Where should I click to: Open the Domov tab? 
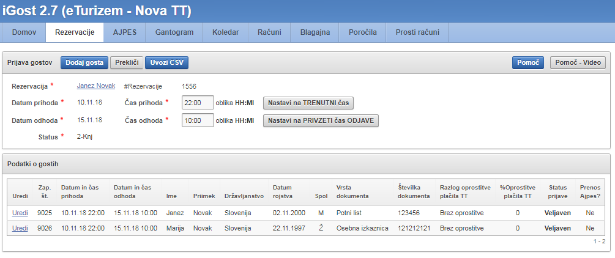[24, 32]
